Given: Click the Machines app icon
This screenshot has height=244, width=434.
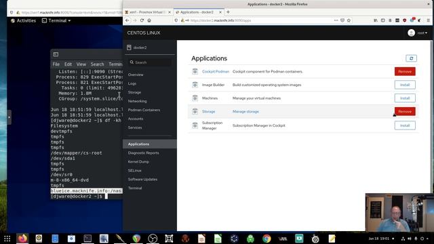Looking at the screenshot, I should pyautogui.click(x=195, y=98).
